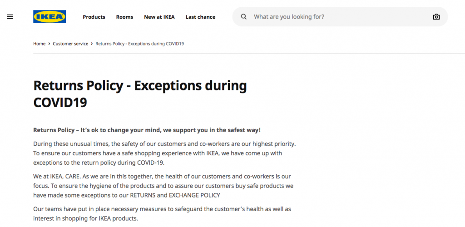Go to homepage via IKEA logo
The height and width of the screenshot is (227, 465).
[49, 17]
